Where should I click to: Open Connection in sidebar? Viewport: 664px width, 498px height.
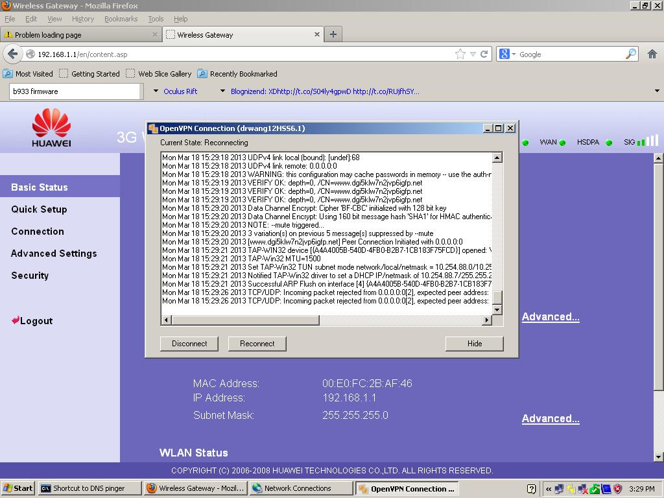click(x=38, y=231)
